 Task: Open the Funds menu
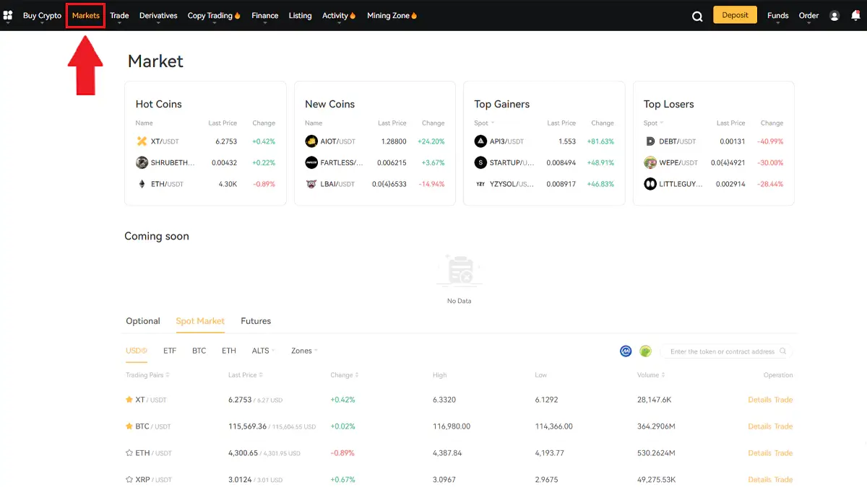click(778, 16)
